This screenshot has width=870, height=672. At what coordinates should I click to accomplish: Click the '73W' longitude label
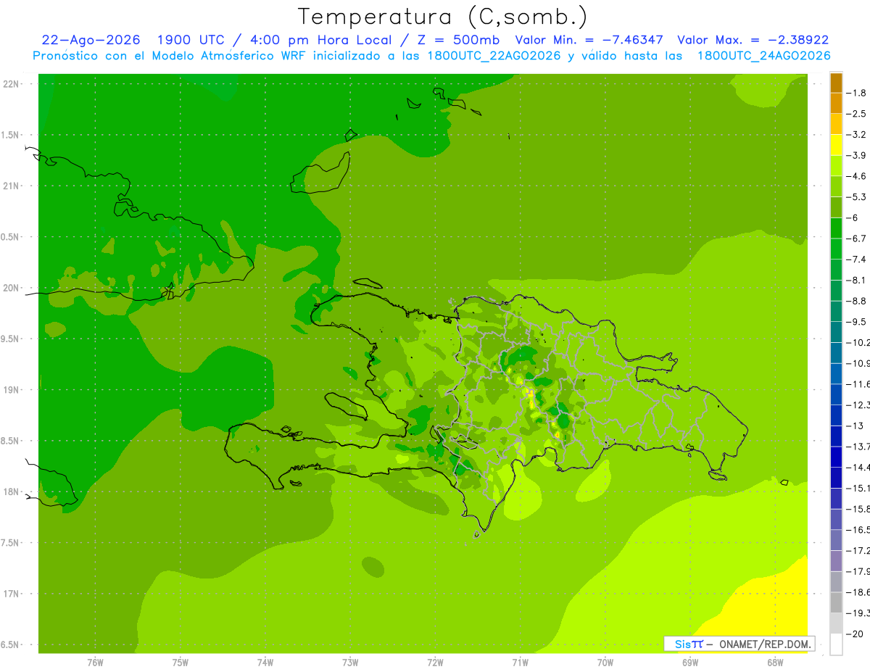[x=350, y=663]
